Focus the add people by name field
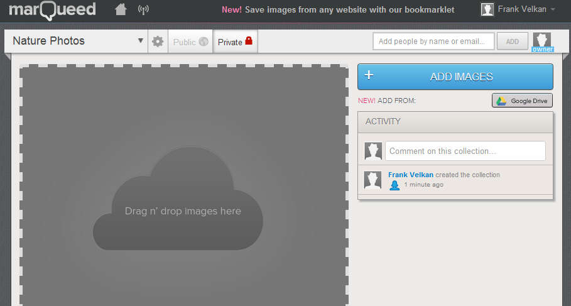The width and height of the screenshot is (571, 306). pos(433,41)
